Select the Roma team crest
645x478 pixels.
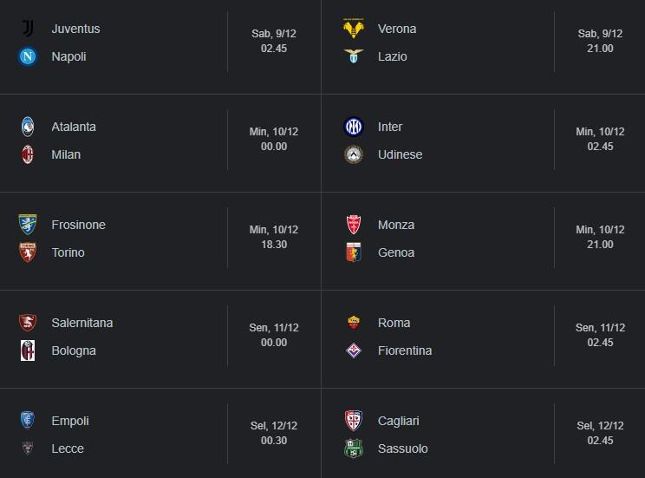click(x=353, y=323)
